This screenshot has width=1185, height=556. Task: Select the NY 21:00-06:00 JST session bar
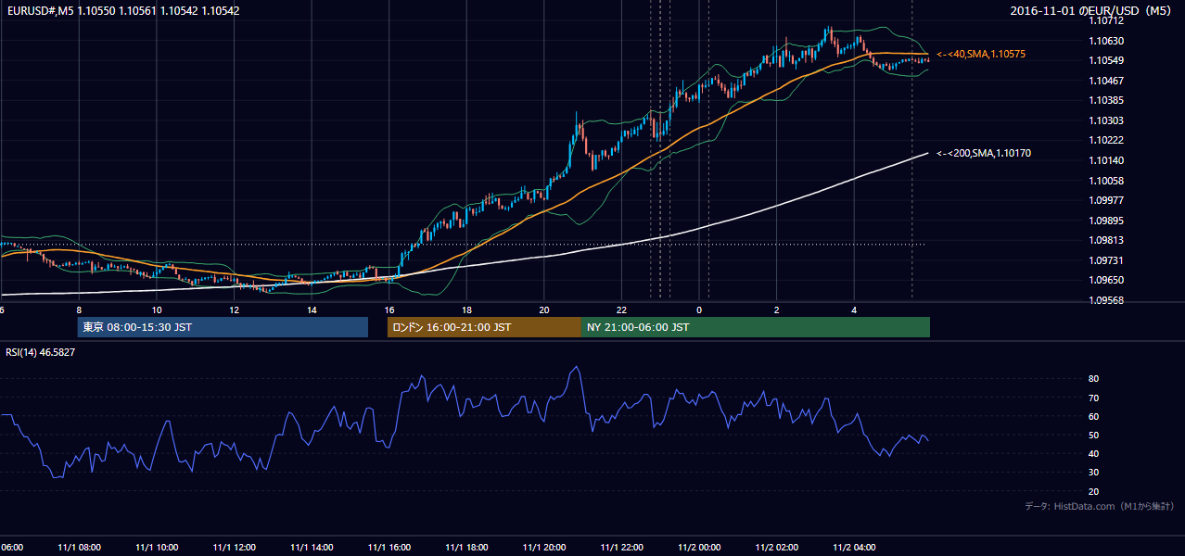pos(756,327)
